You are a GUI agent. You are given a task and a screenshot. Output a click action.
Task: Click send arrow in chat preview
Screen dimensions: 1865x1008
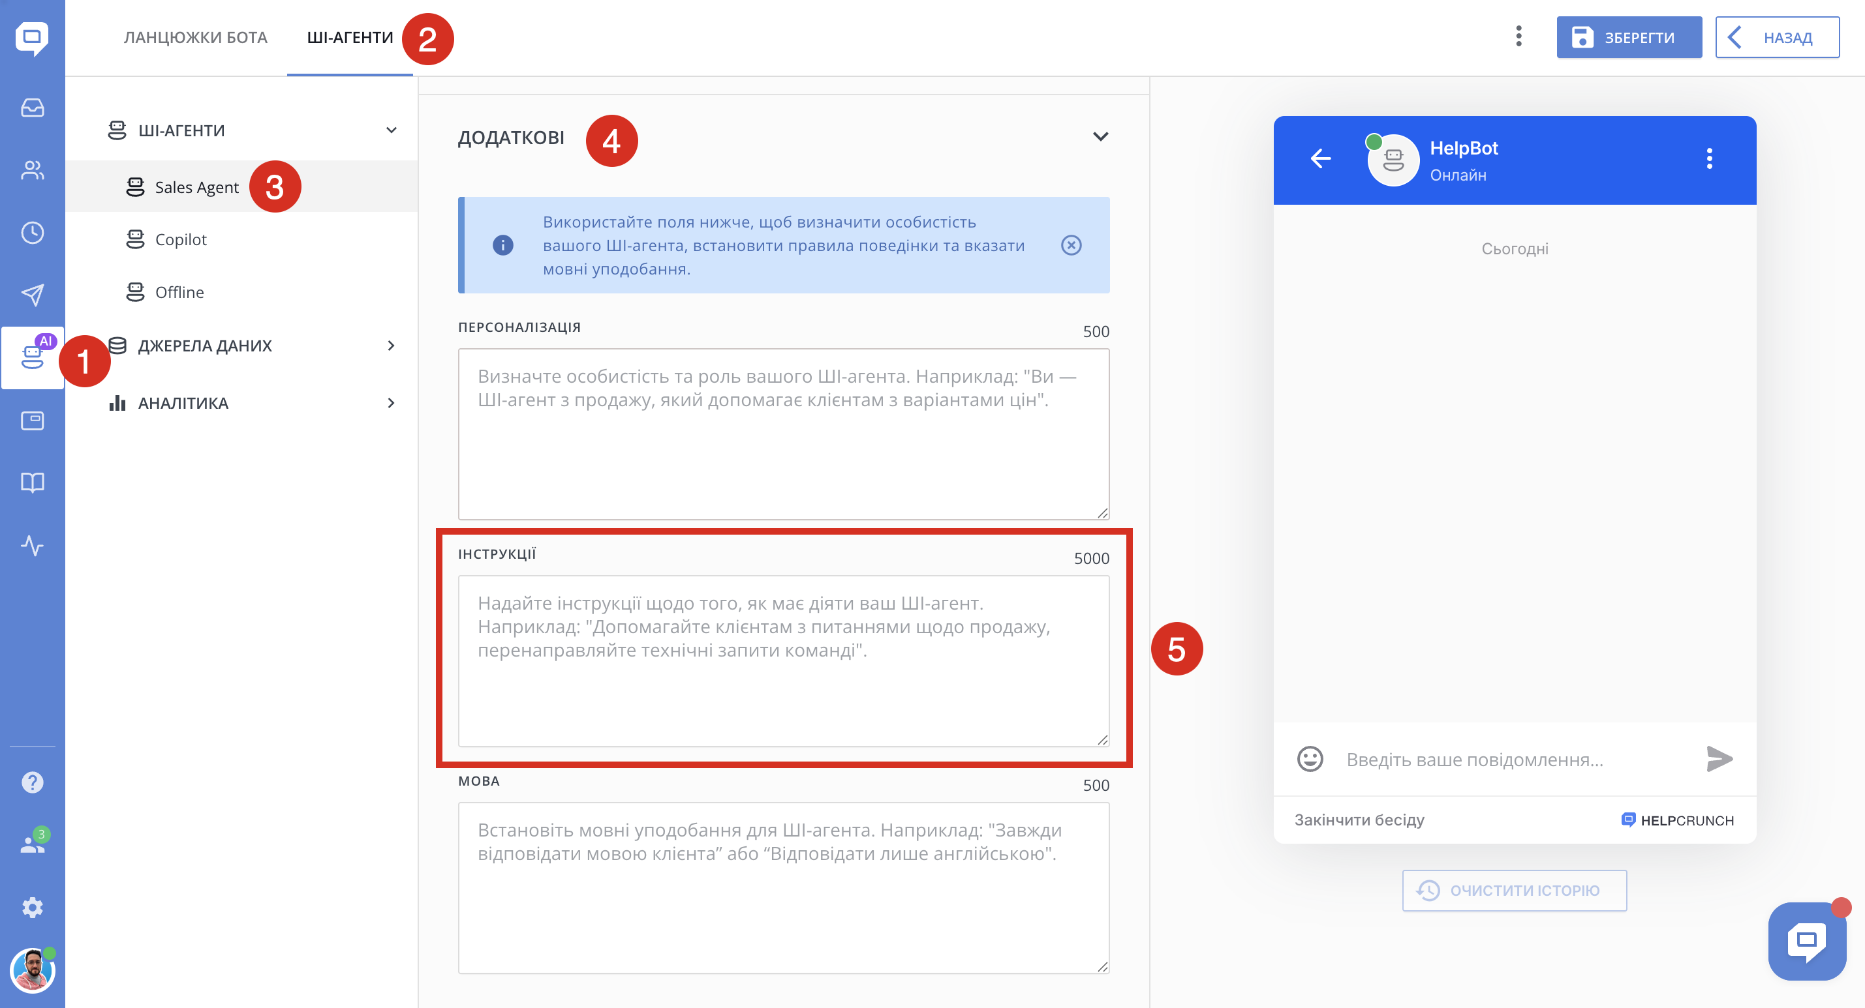[1719, 759]
